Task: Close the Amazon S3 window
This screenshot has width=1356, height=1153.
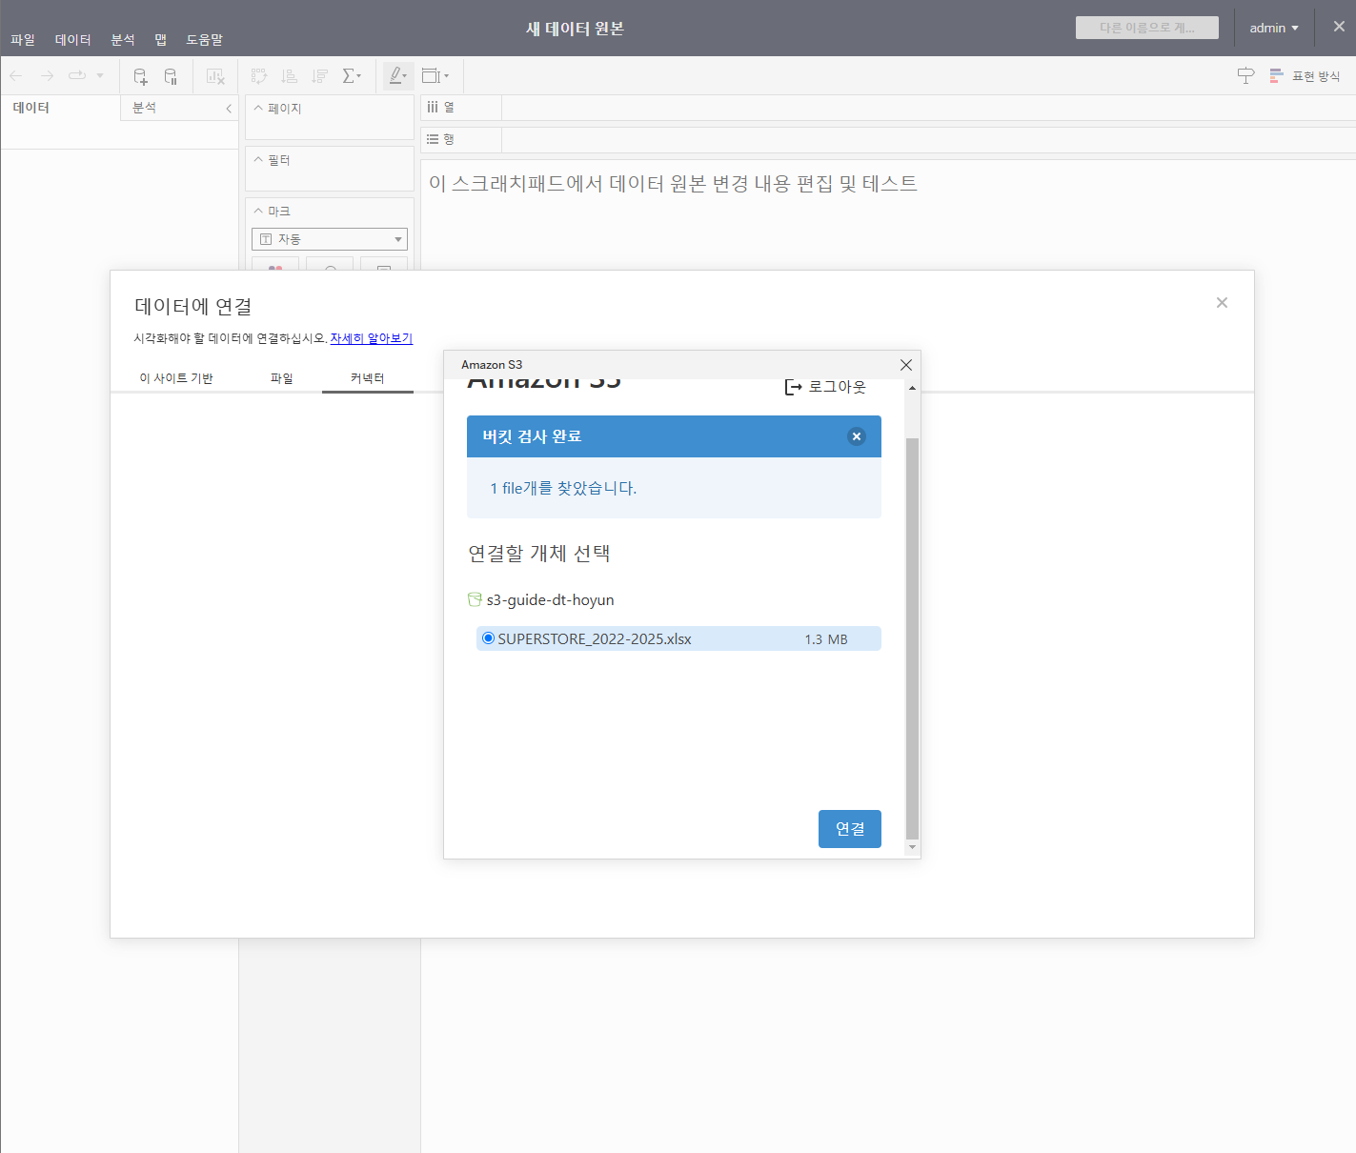Action: coord(906,365)
